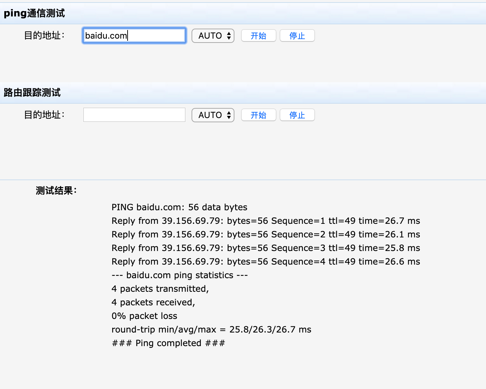
Task: Stop the ping communication test
Action: click(x=297, y=36)
